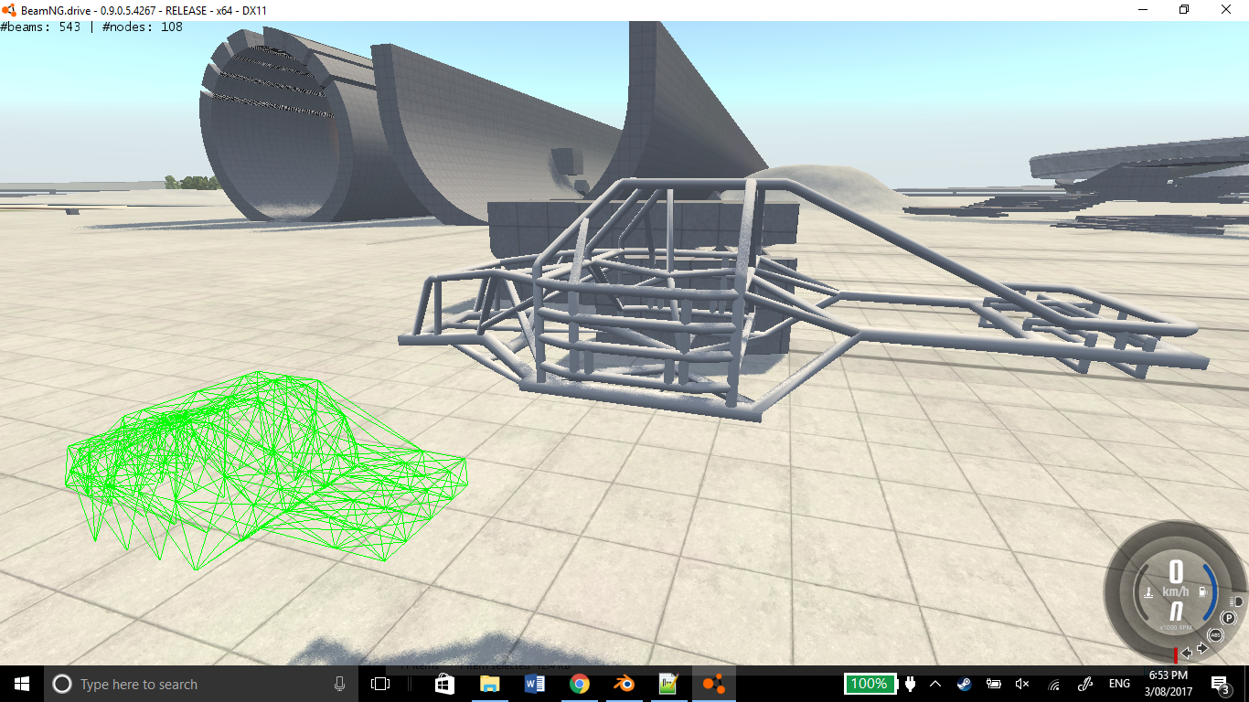
Task: Click the x1000 RPM label
Action: (x=1175, y=628)
